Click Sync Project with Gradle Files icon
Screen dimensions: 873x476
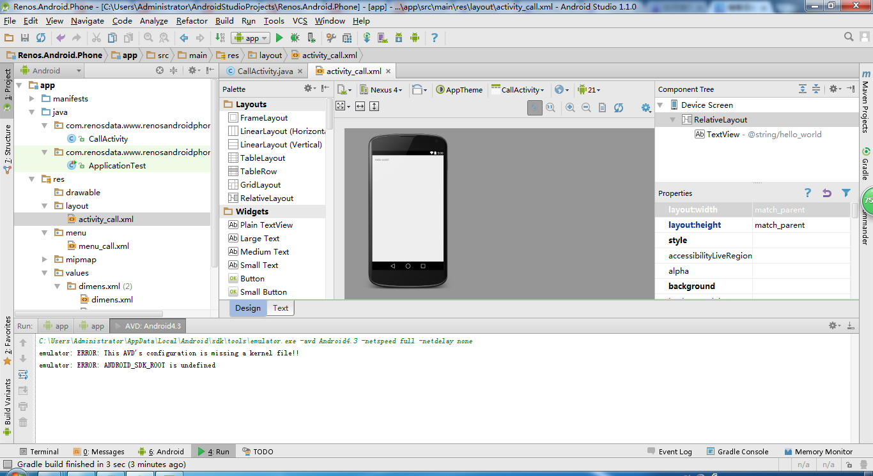pyautogui.click(x=367, y=38)
